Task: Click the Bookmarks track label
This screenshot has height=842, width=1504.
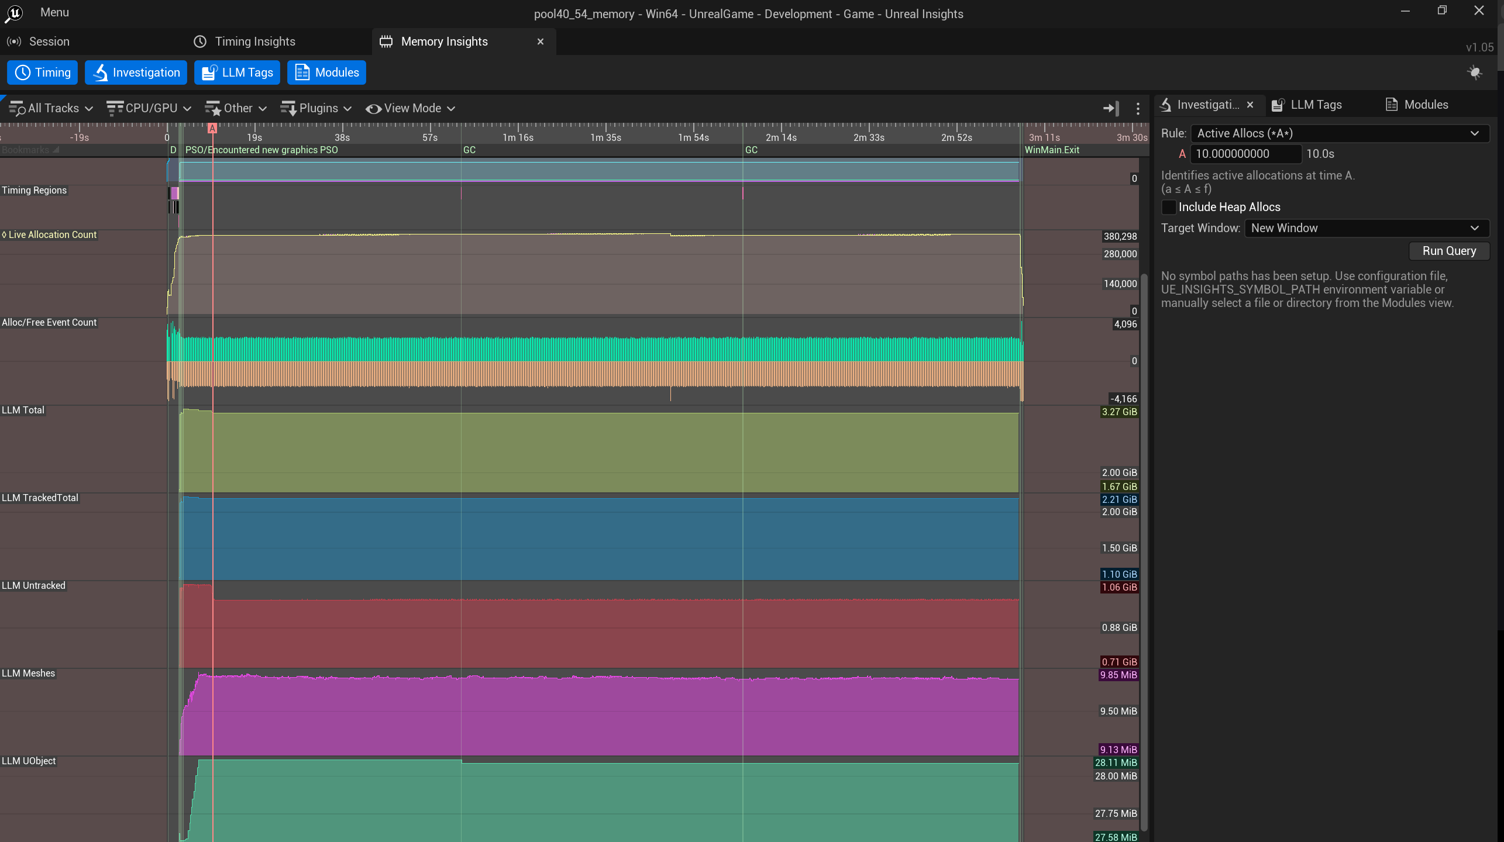Action: click(x=26, y=150)
